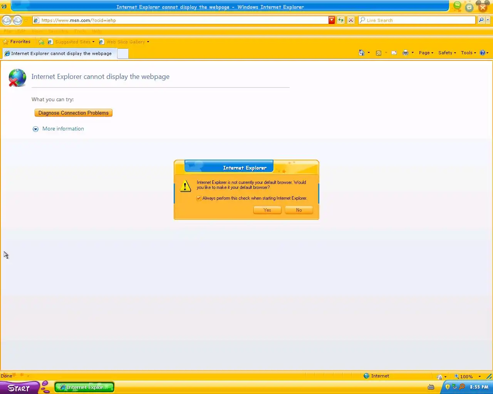Open the address bar history dropdown arrow
Screen dimensions: 493x394
coord(332,20)
